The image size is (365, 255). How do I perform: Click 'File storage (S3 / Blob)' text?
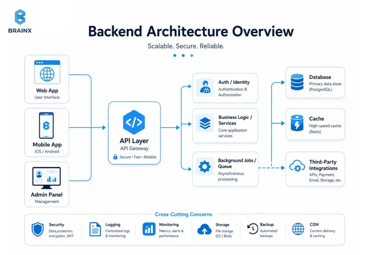tap(224, 234)
